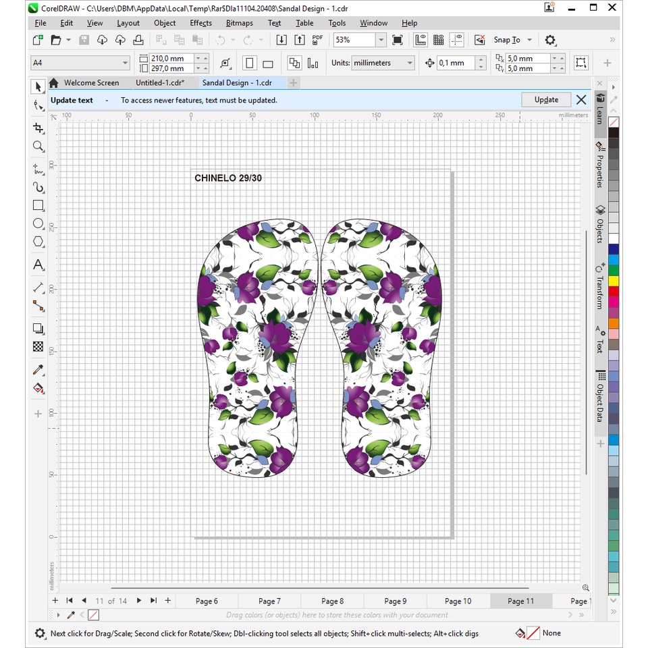Screen dimensions: 648x648
Task: Open the Transparency checkerboard tool
Action: tap(38, 347)
